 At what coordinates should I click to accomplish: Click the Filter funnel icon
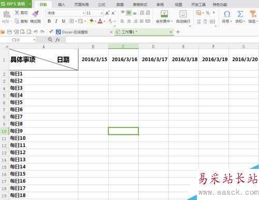click(253, 14)
